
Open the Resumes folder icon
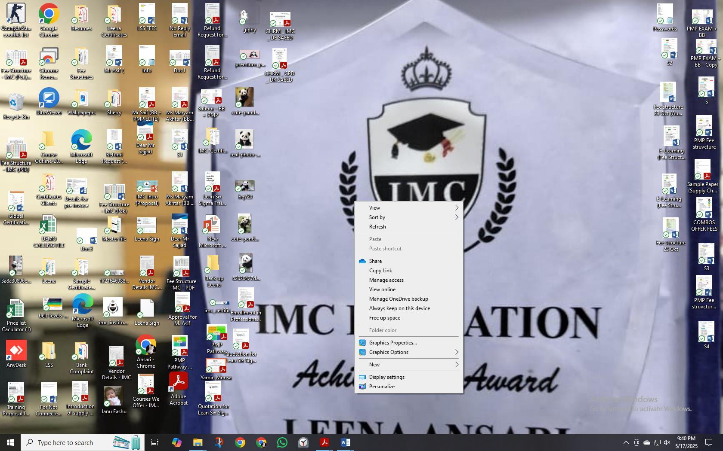[81, 19]
